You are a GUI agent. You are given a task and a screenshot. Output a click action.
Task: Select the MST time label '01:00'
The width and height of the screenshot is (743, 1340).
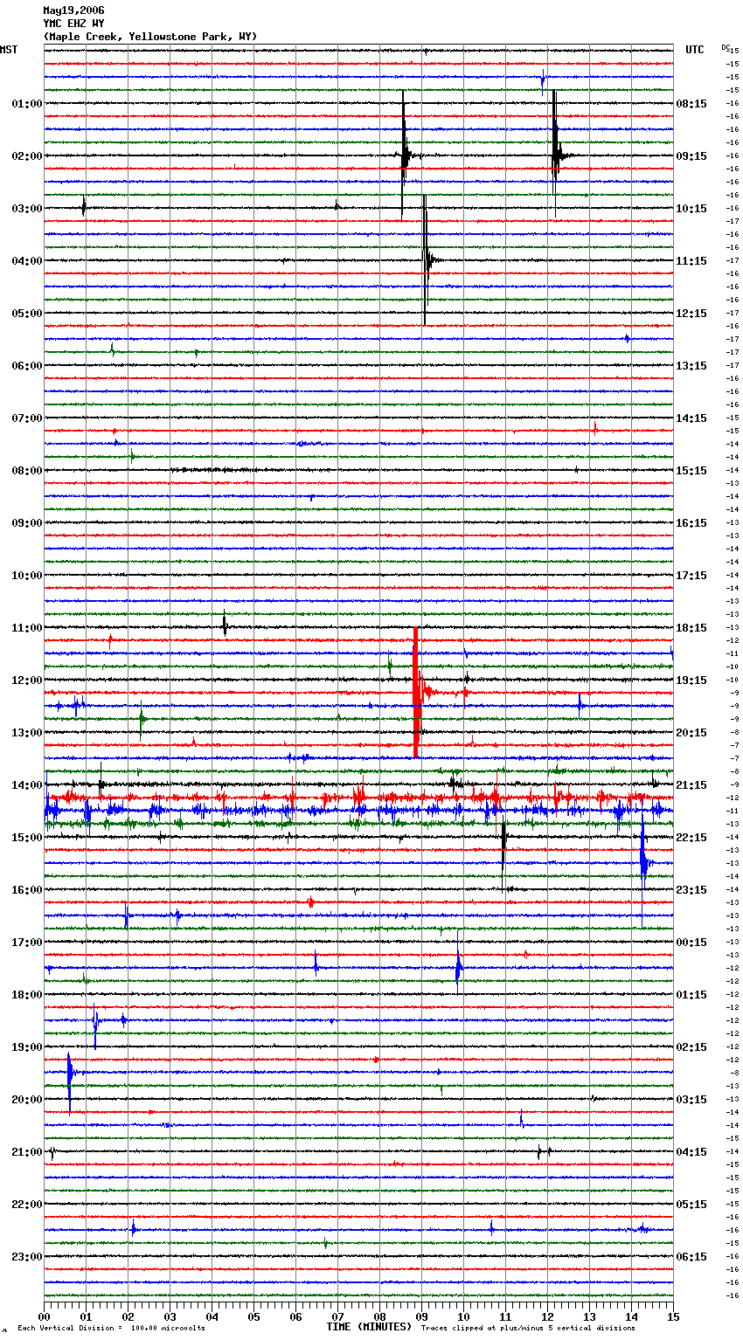click(x=27, y=104)
